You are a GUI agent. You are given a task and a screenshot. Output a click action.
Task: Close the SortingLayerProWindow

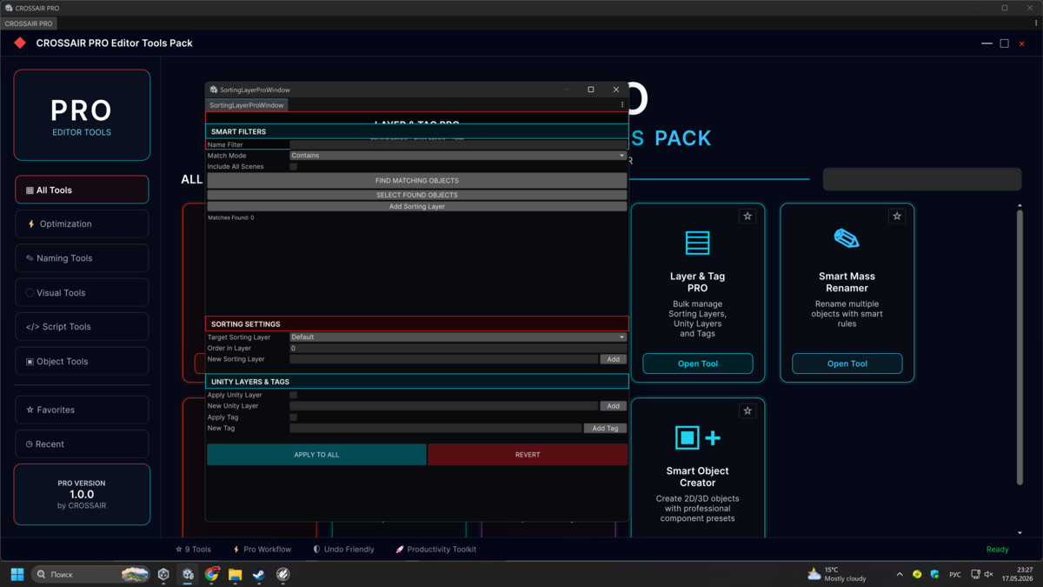pyautogui.click(x=616, y=90)
